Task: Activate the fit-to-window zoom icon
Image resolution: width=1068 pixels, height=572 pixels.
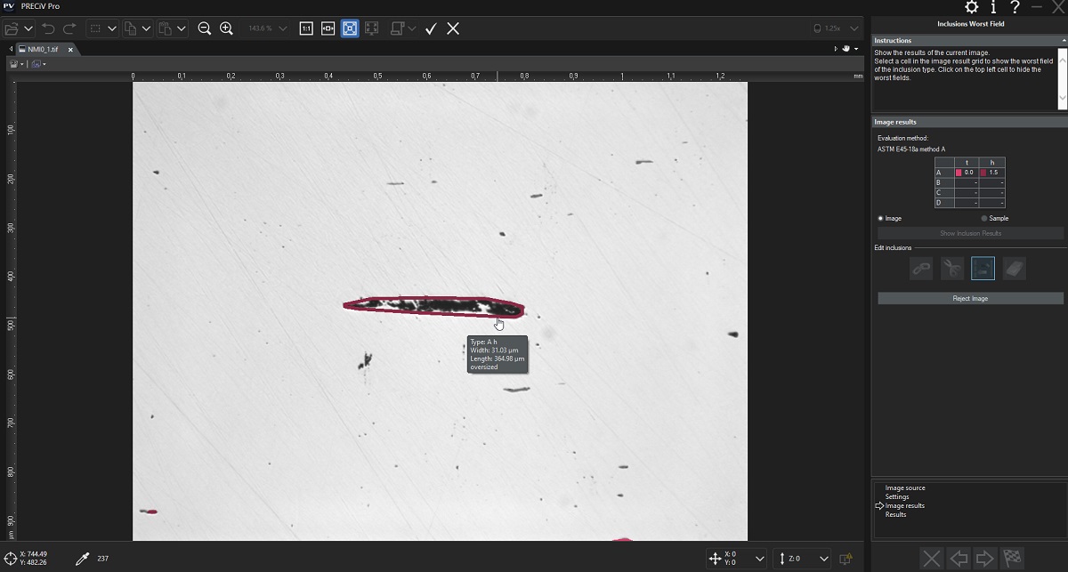Action: [350, 28]
